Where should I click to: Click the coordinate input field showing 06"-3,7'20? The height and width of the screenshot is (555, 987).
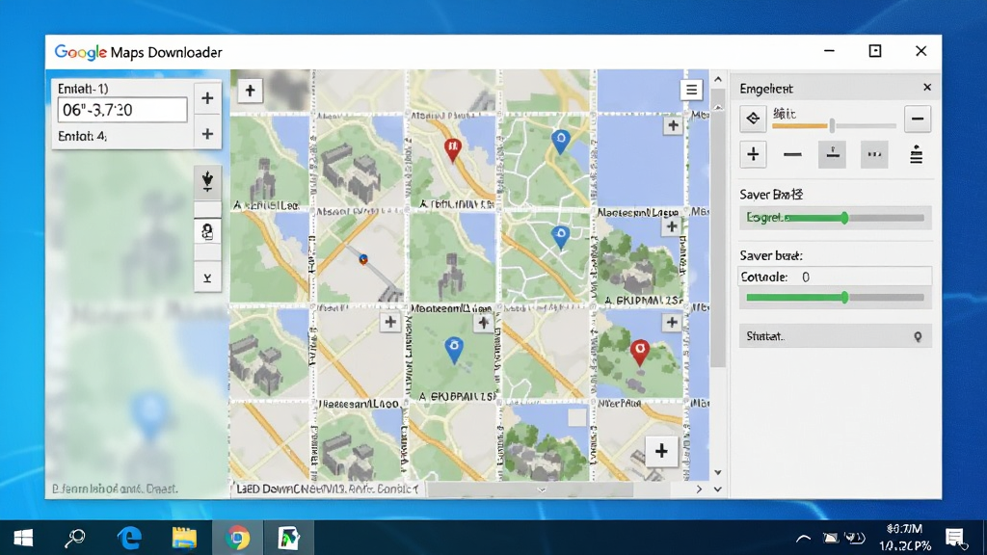[122, 110]
